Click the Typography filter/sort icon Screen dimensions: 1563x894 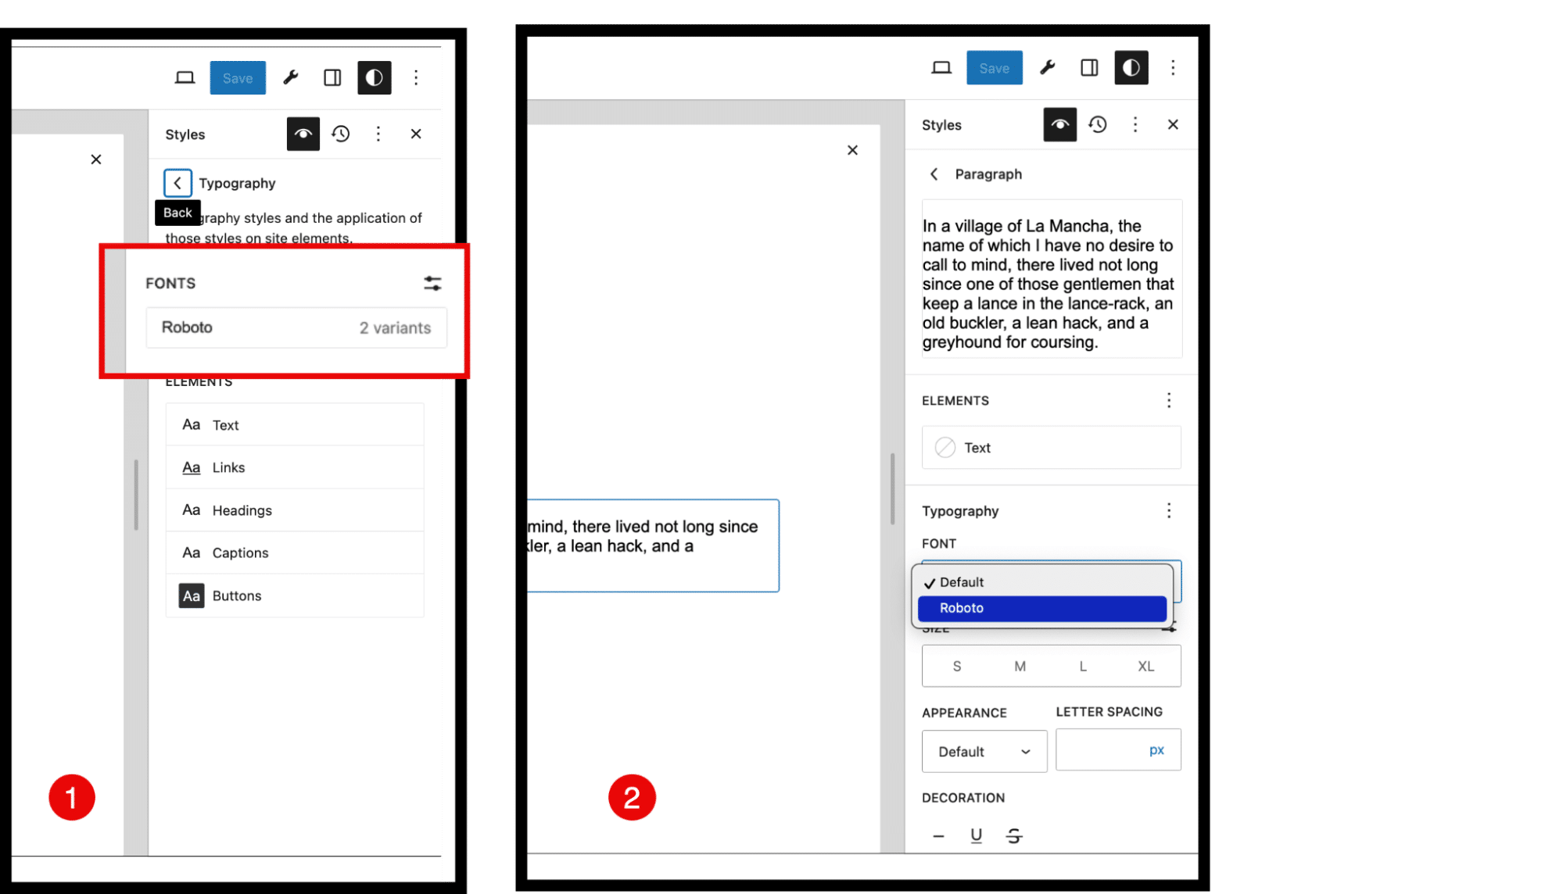pyautogui.click(x=432, y=282)
